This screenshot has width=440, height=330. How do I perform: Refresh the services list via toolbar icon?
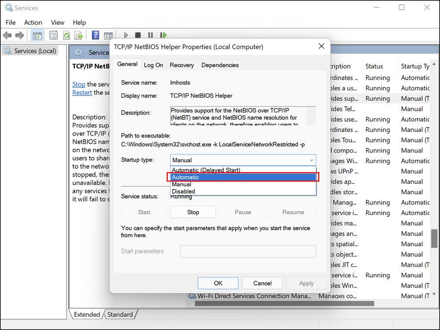click(66, 35)
